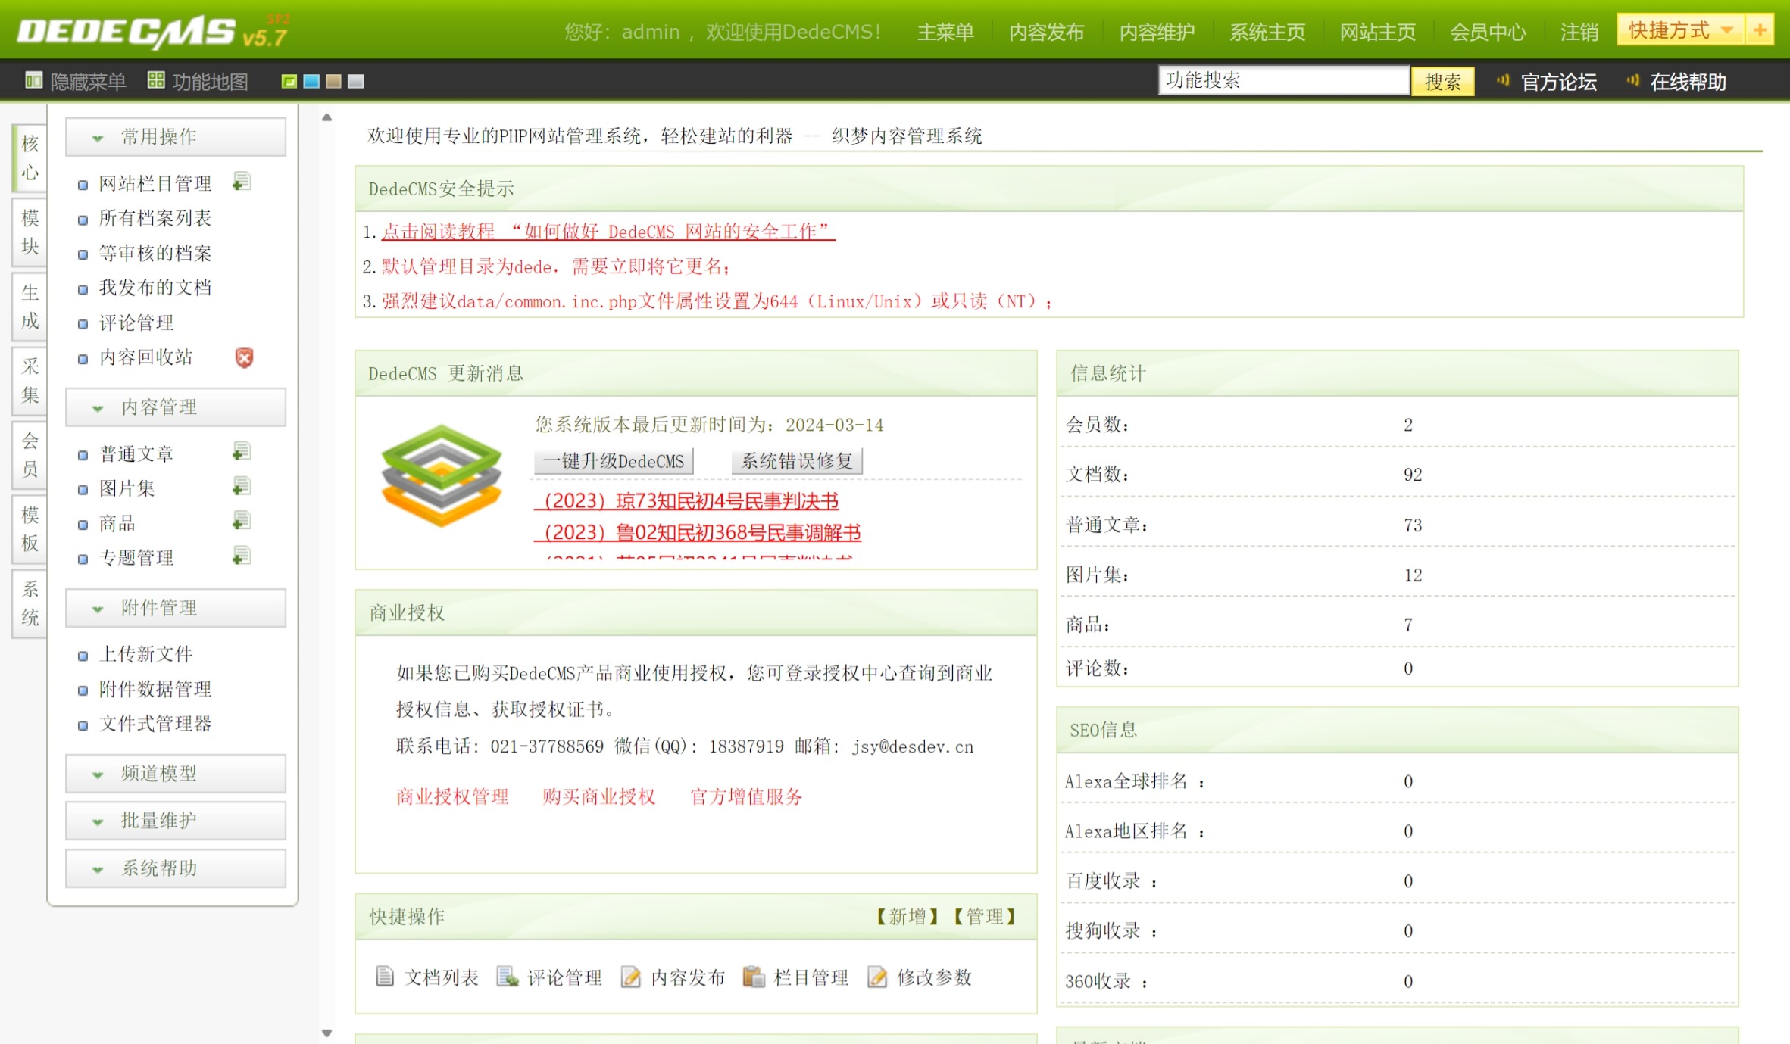1790x1044 pixels.
Task: Collapse the 附件管理 menu section
Action: tap(176, 608)
